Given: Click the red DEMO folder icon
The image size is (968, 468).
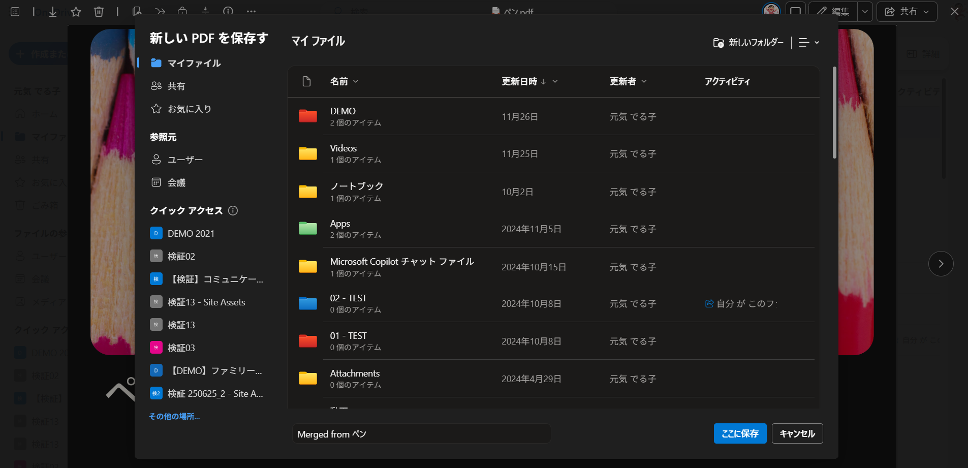Looking at the screenshot, I should 307,116.
